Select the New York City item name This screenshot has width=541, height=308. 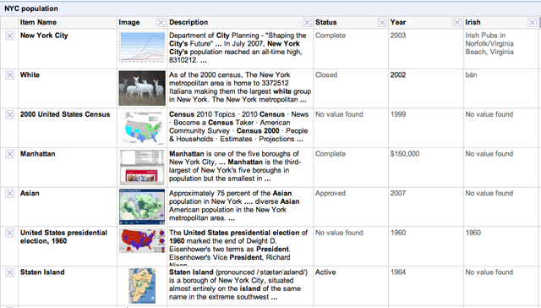[44, 36]
